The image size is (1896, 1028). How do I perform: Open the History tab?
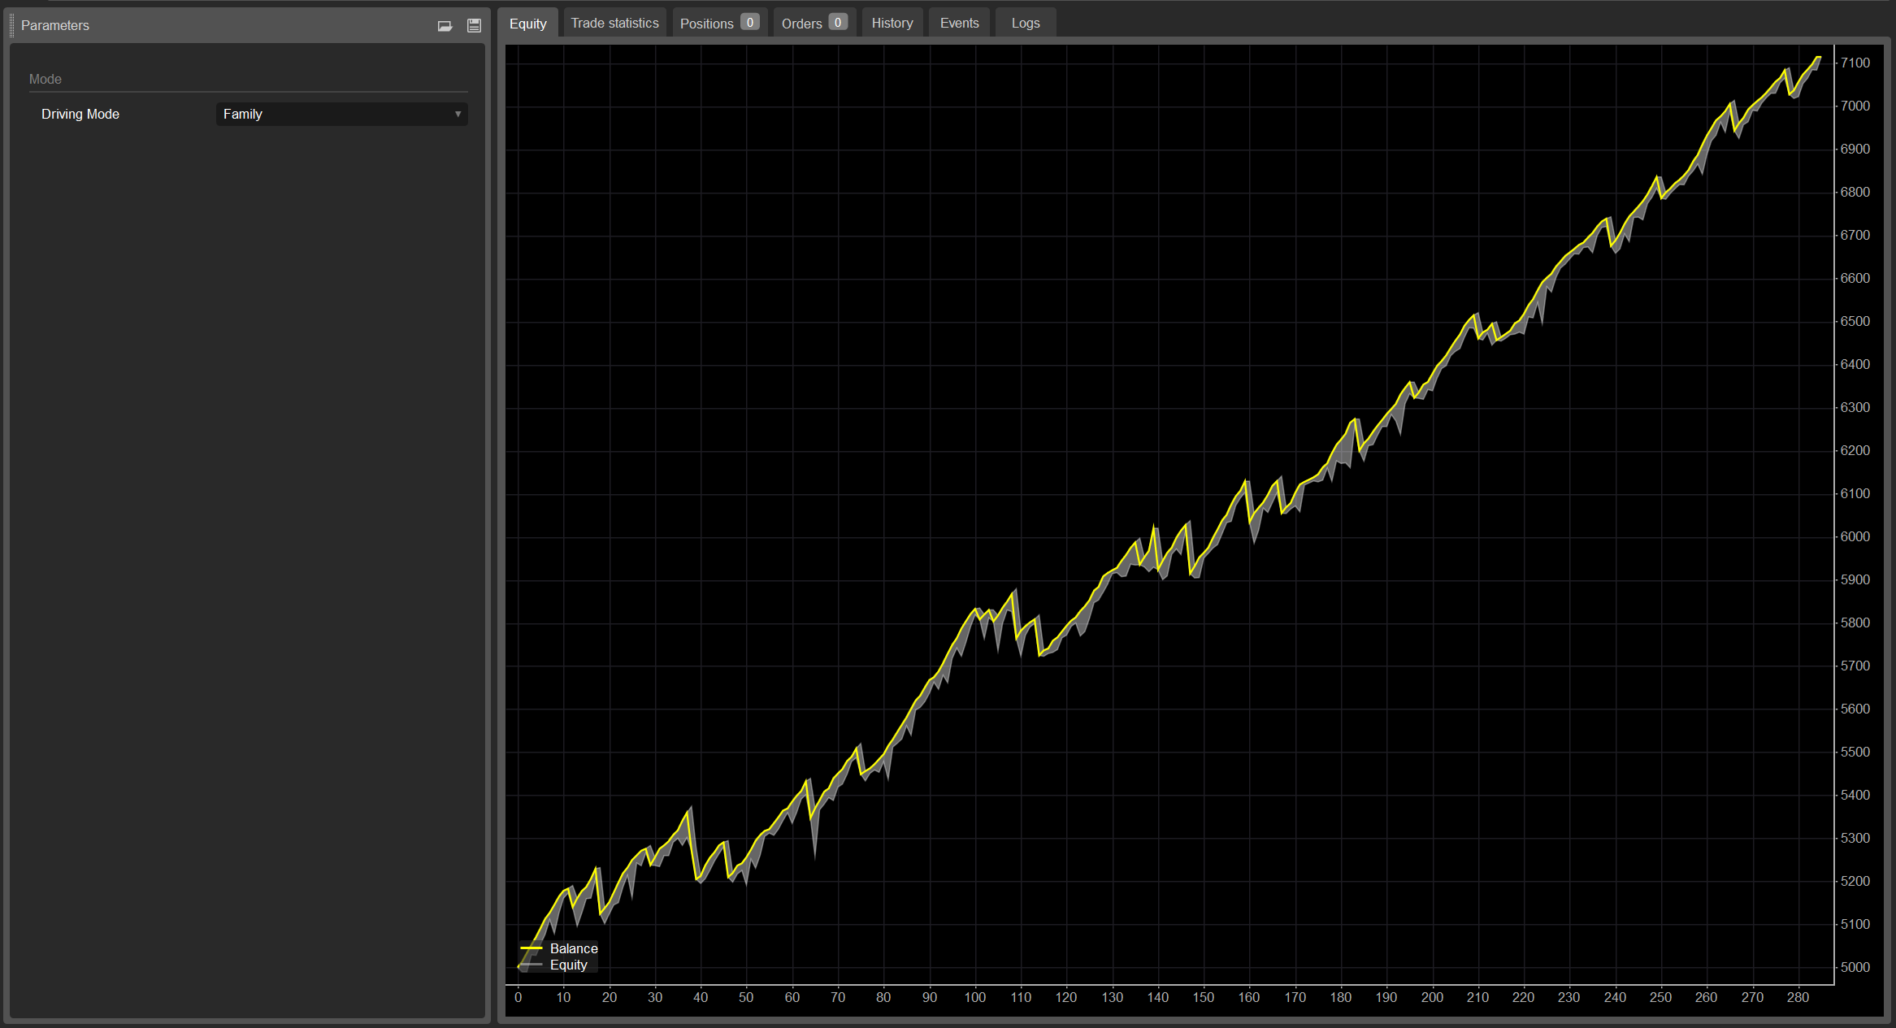[x=892, y=22]
